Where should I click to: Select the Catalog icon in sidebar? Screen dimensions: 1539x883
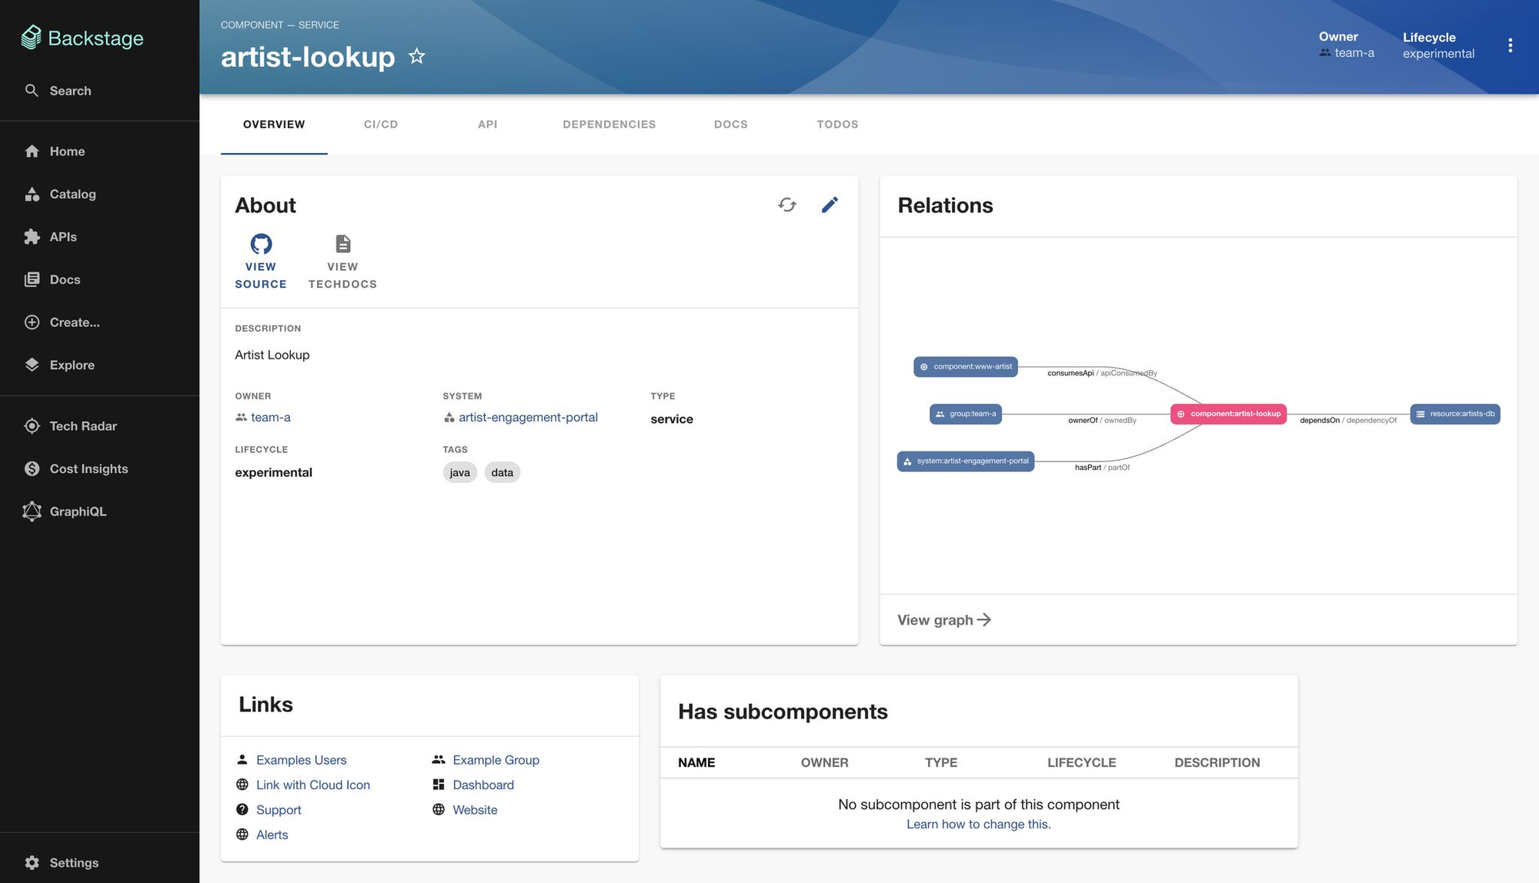(x=32, y=194)
